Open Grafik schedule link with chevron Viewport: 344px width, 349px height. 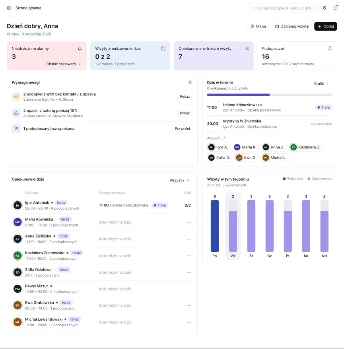click(321, 84)
